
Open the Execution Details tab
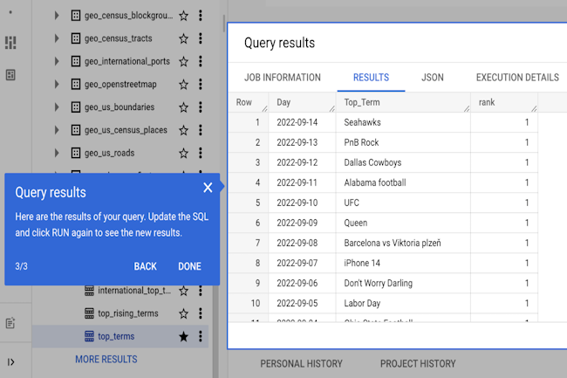click(x=517, y=78)
